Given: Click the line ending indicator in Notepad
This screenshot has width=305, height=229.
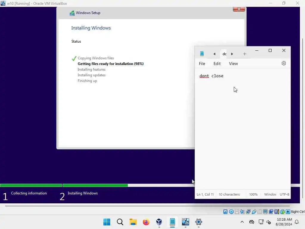Looking at the screenshot, I should click(270, 194).
